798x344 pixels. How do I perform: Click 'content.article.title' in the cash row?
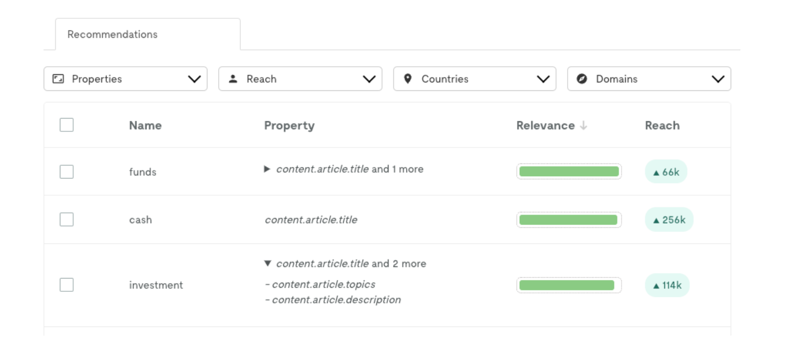(x=311, y=220)
